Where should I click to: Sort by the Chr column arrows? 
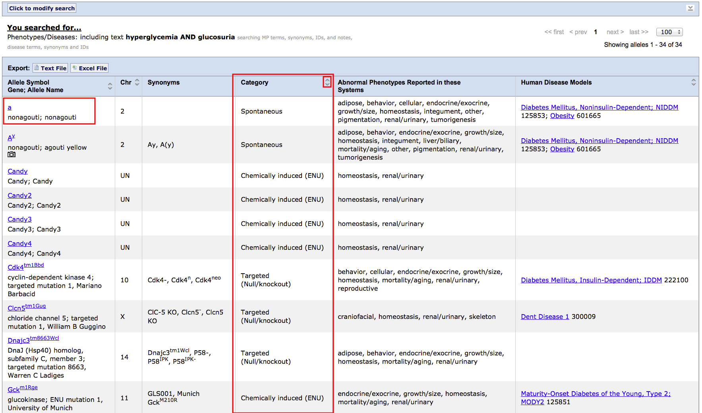coord(137,82)
